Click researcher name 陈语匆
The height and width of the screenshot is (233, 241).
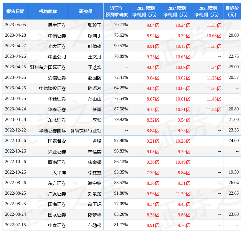coord(95,88)
